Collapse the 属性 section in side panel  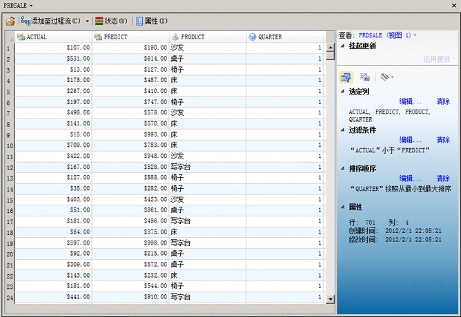click(342, 207)
